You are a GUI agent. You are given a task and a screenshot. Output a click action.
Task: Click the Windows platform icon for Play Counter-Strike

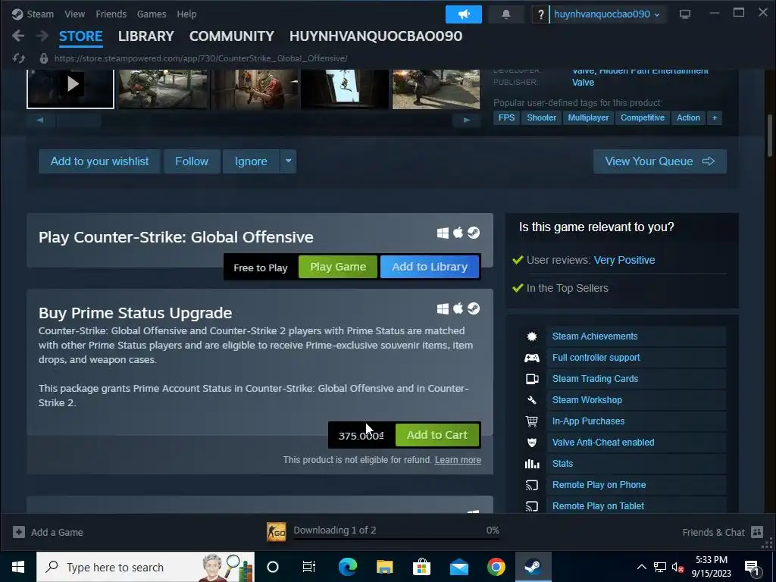[443, 233]
